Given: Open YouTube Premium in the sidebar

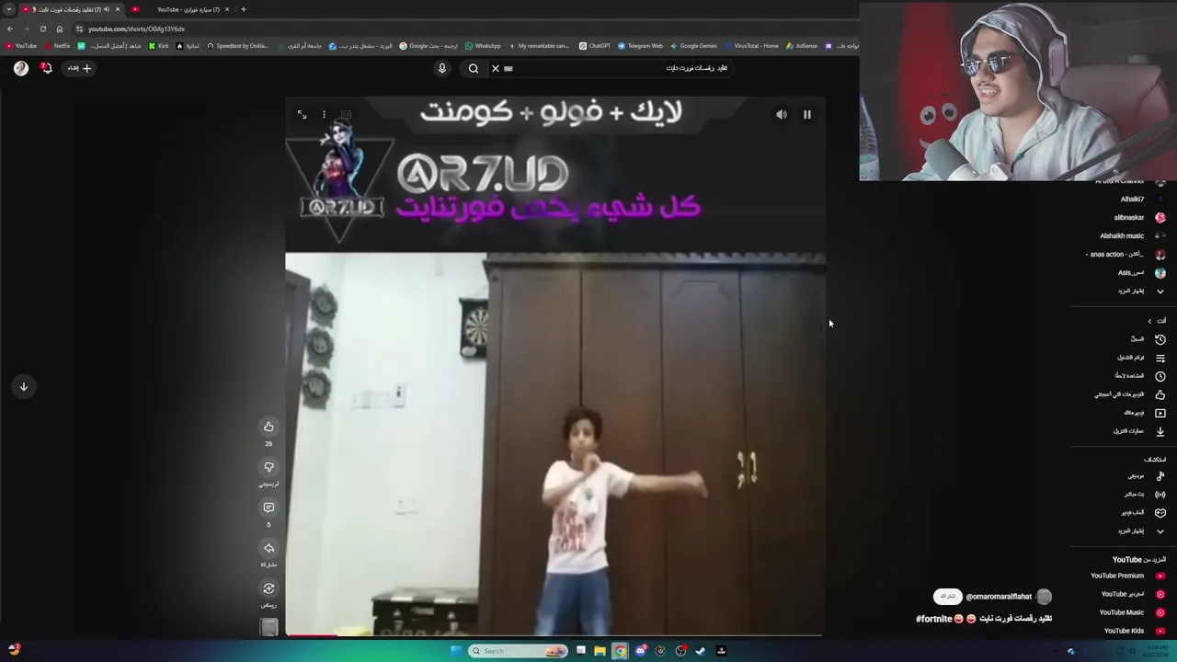Looking at the screenshot, I should [1128, 576].
